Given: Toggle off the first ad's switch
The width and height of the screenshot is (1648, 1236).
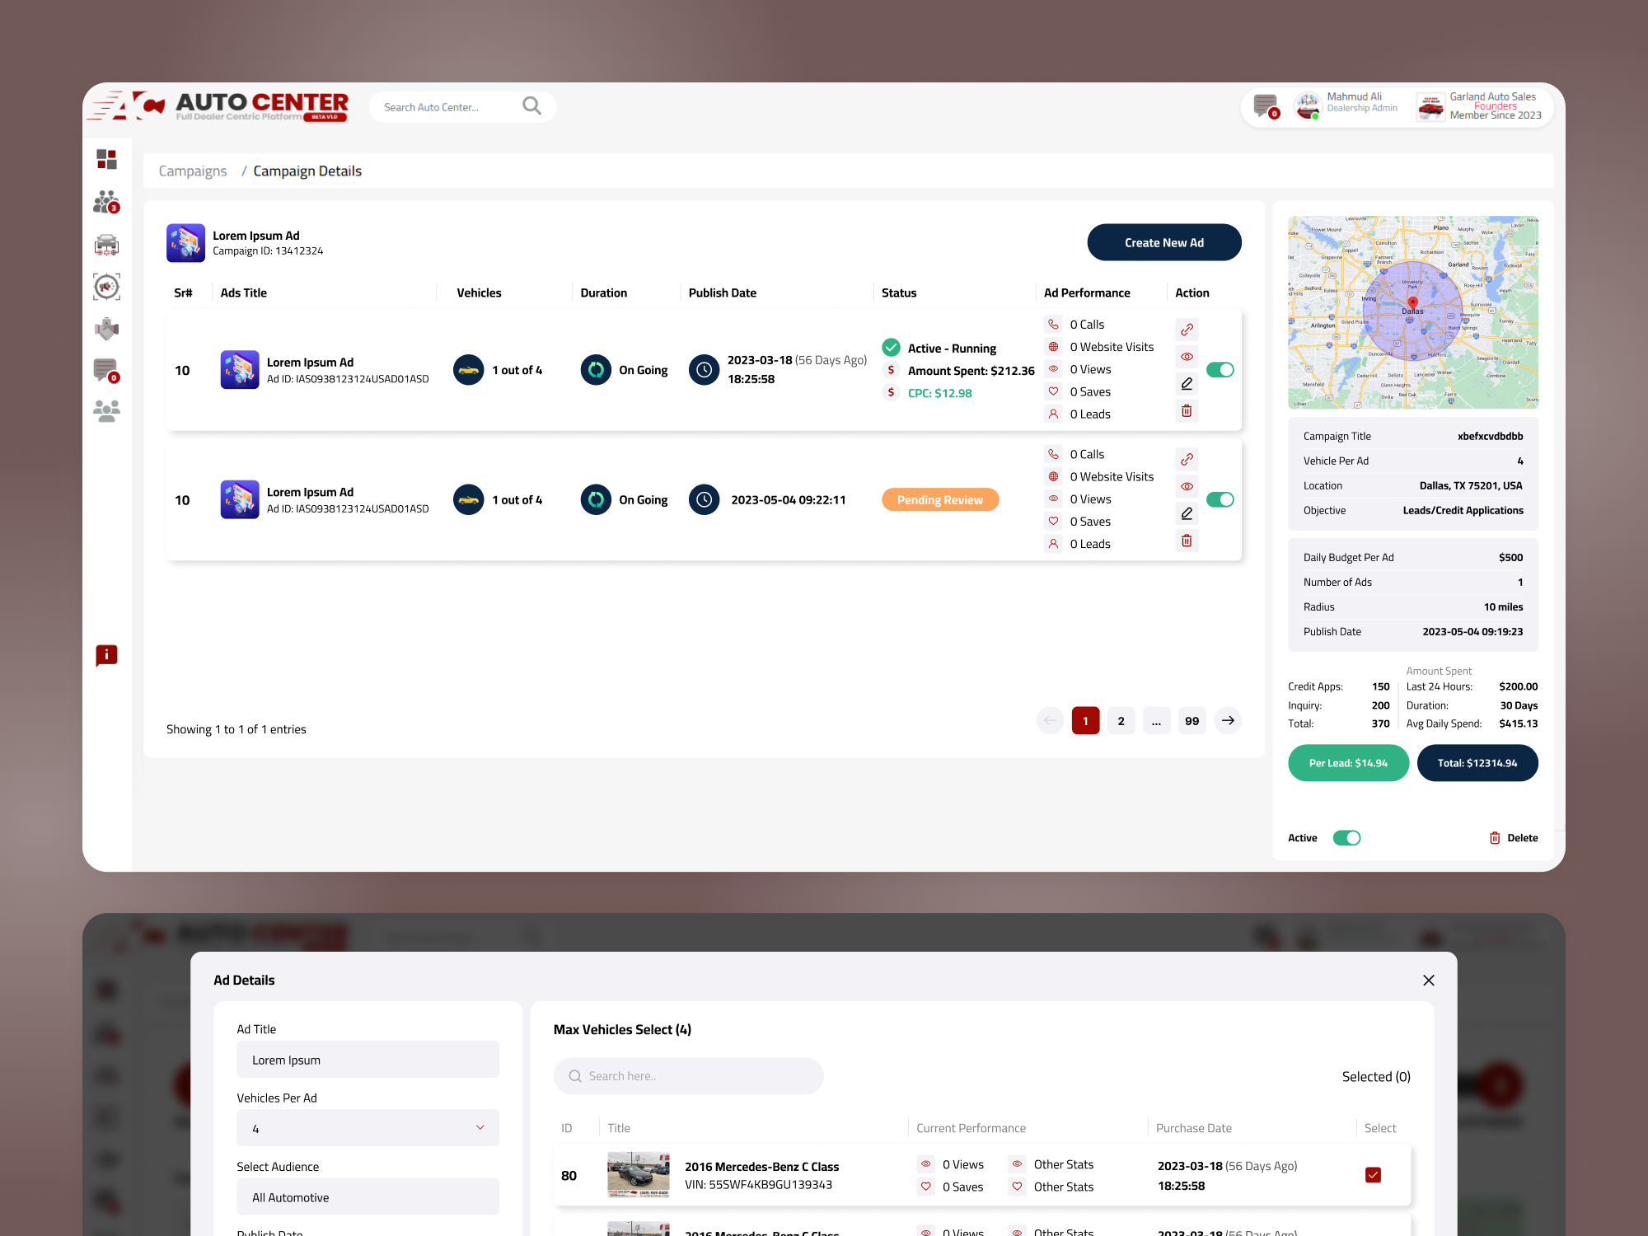Looking at the screenshot, I should pyautogui.click(x=1220, y=370).
